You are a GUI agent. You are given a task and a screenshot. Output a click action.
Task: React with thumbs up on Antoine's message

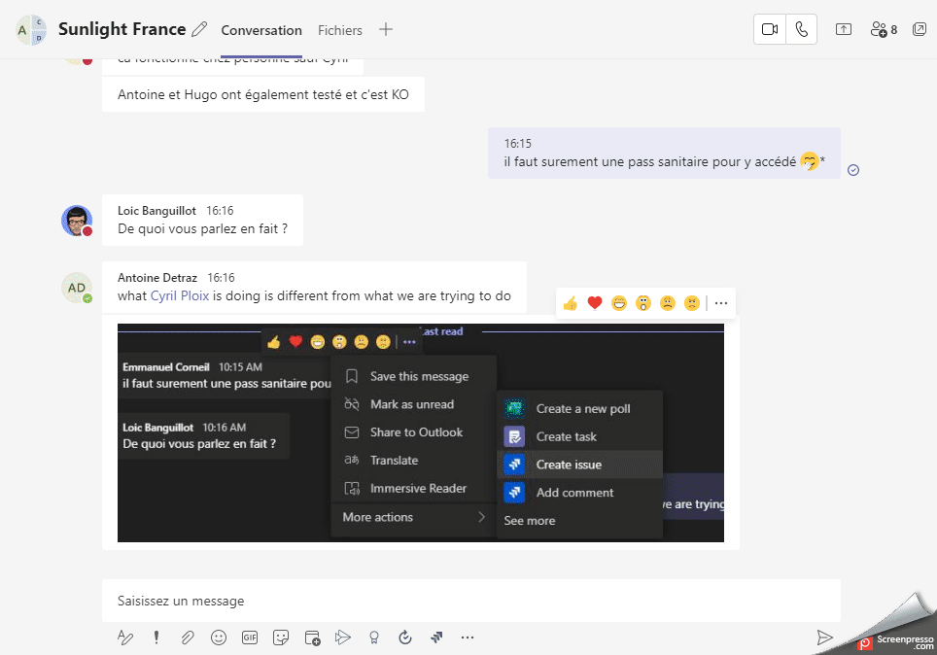(x=571, y=303)
